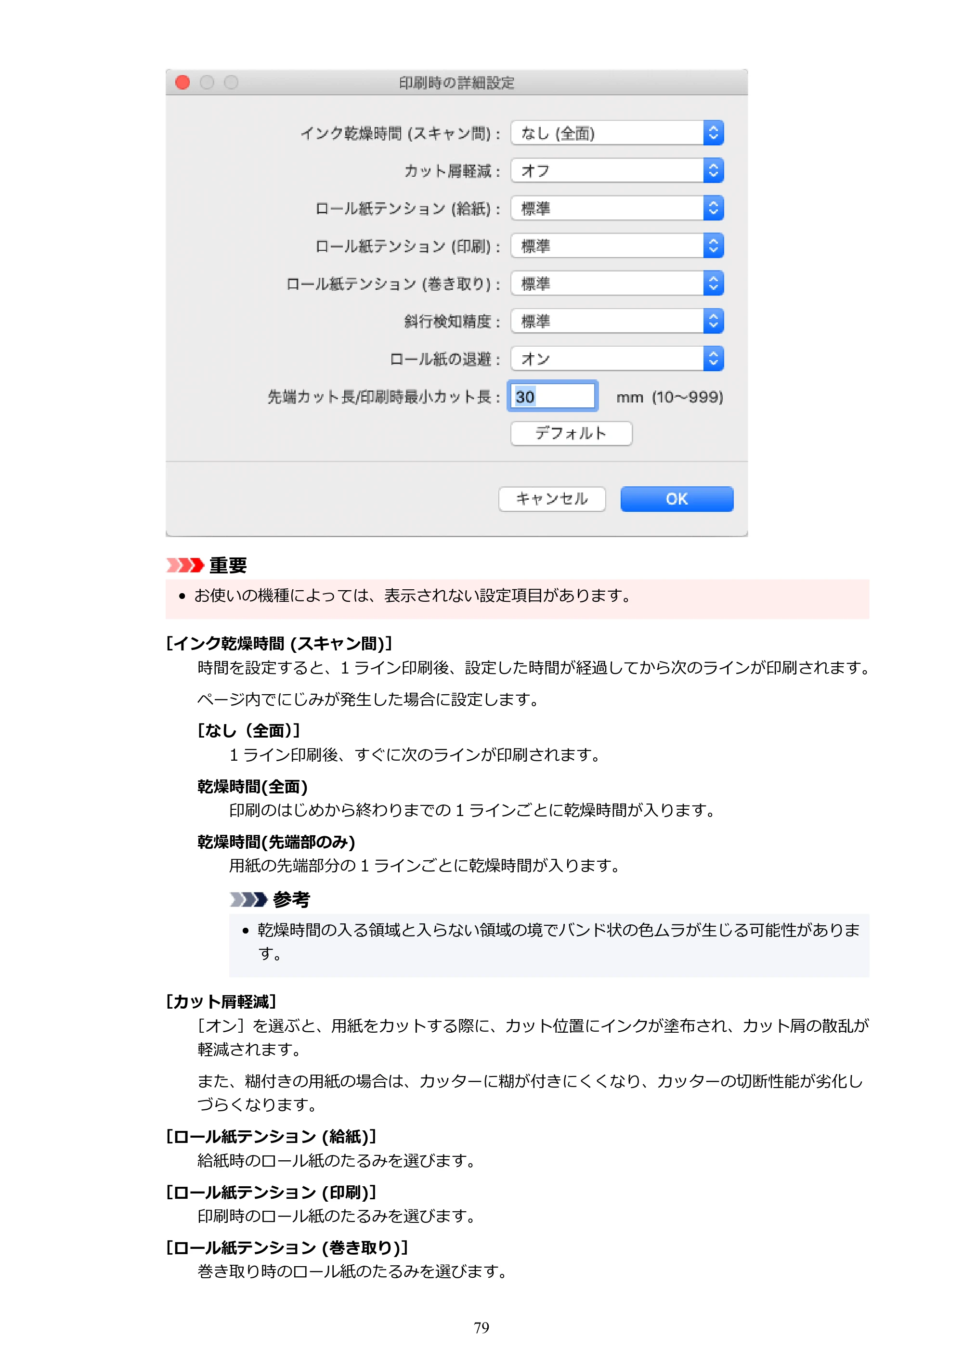Open the カット屑軽減 dropdown showing オフ
The height and width of the screenshot is (1362, 963).
pos(616,171)
